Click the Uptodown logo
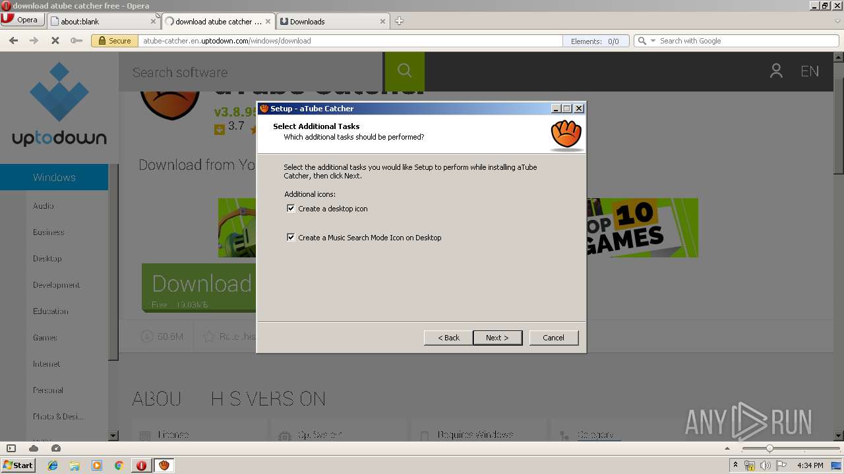 click(x=59, y=104)
